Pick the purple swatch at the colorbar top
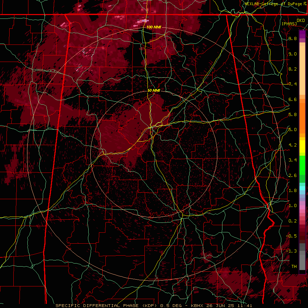This screenshot has height=308, width=308. (x=302, y=34)
